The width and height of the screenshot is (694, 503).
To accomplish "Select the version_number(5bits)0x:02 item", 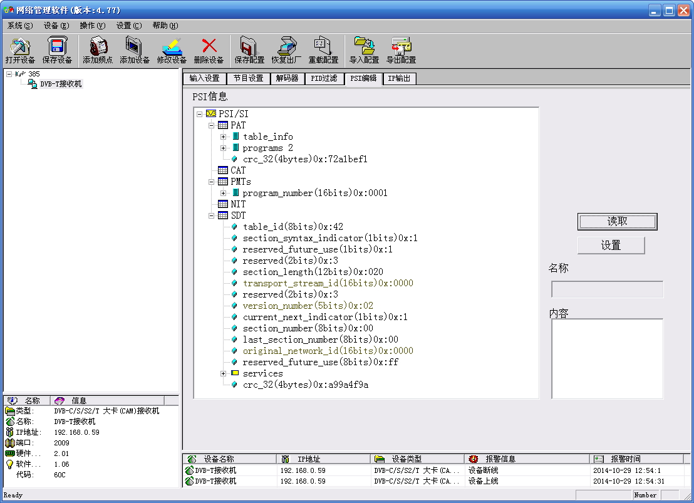I will (308, 306).
